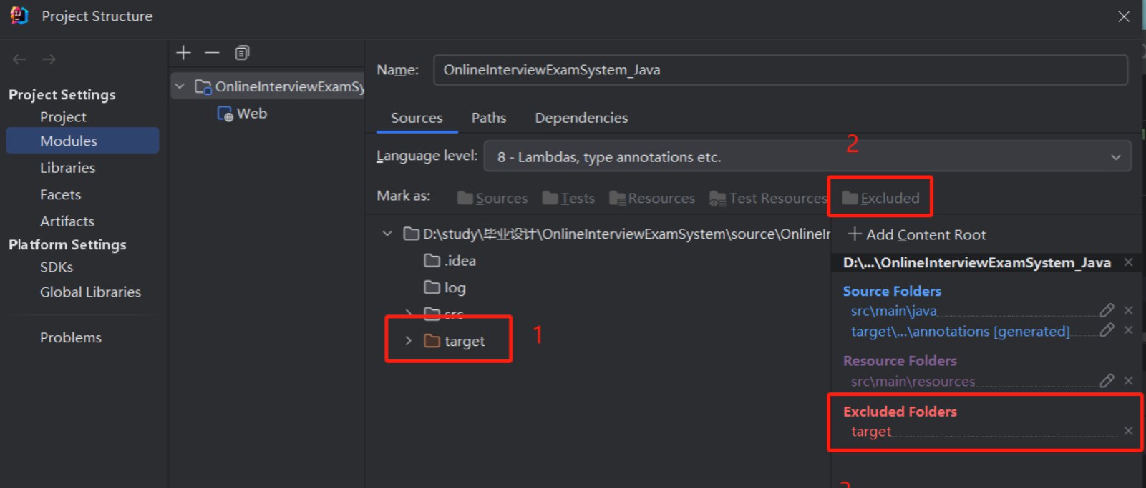
Task: Select Modules in Project Settings
Action: pos(82,141)
